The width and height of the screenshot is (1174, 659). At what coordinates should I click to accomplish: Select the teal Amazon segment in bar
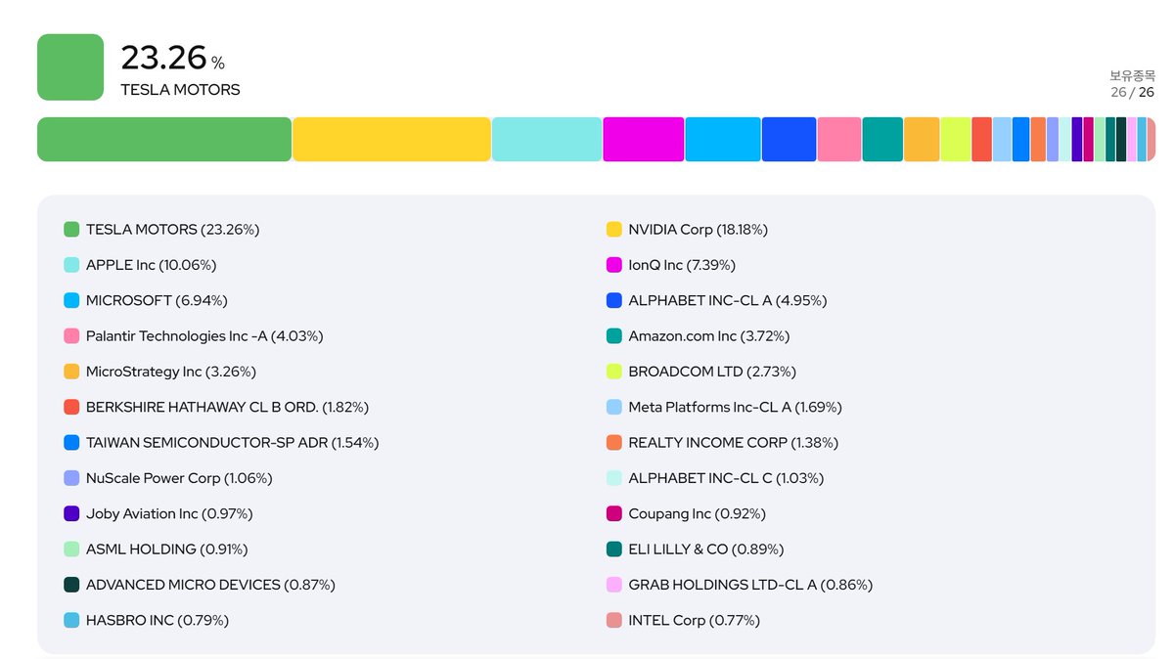pyautogui.click(x=882, y=139)
